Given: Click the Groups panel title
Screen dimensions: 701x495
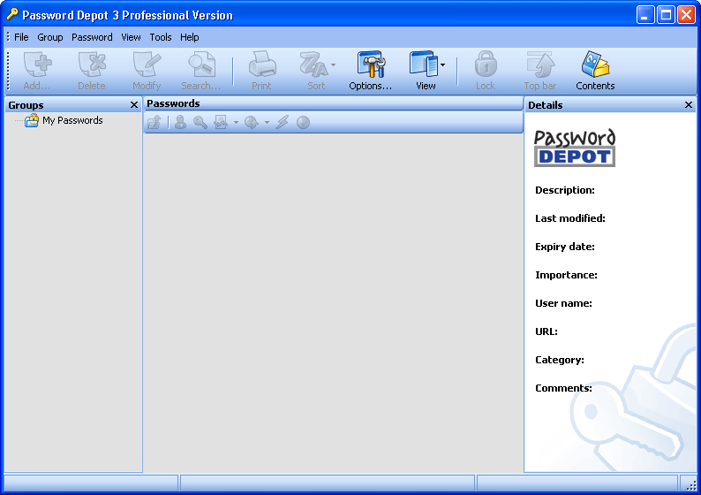Looking at the screenshot, I should click(26, 105).
